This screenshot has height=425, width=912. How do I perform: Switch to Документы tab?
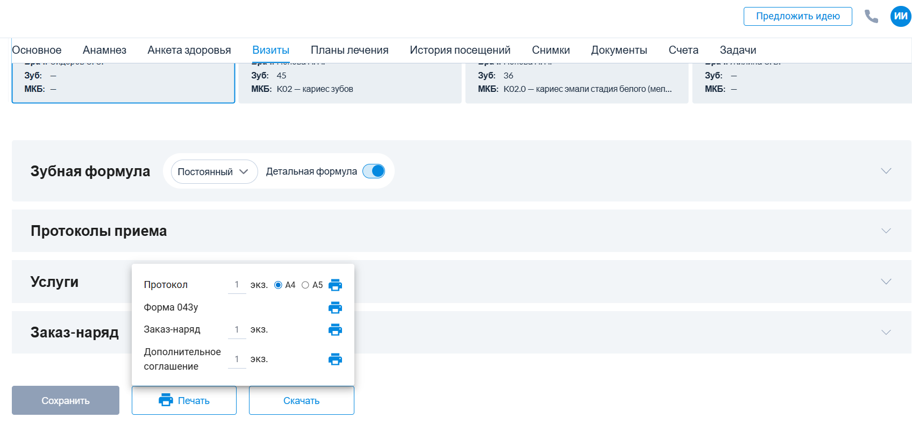coord(619,50)
